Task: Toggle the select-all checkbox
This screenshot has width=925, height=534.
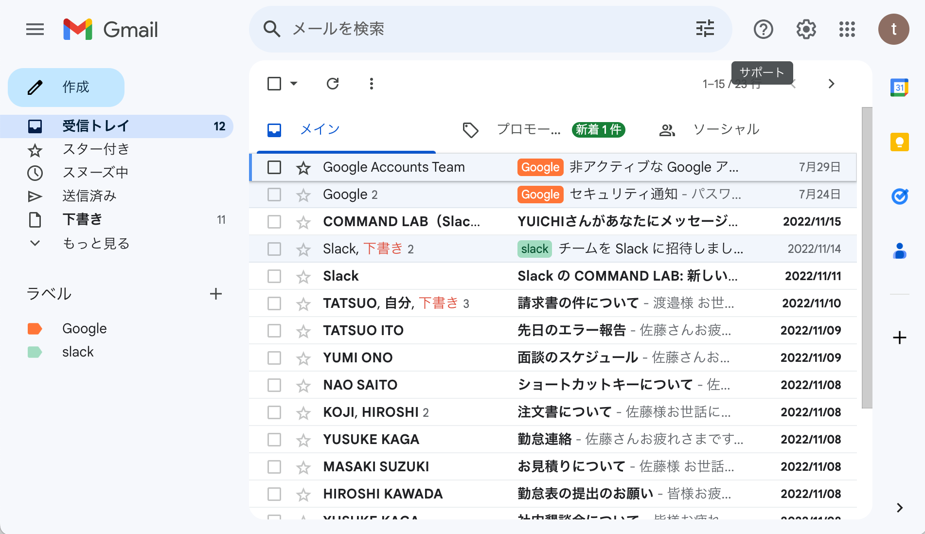Action: 274,84
